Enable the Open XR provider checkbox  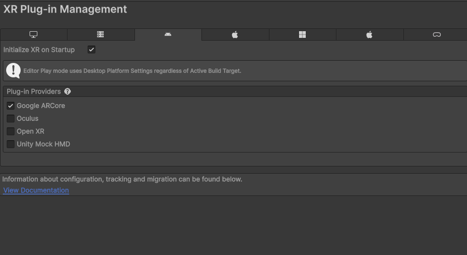(x=11, y=131)
